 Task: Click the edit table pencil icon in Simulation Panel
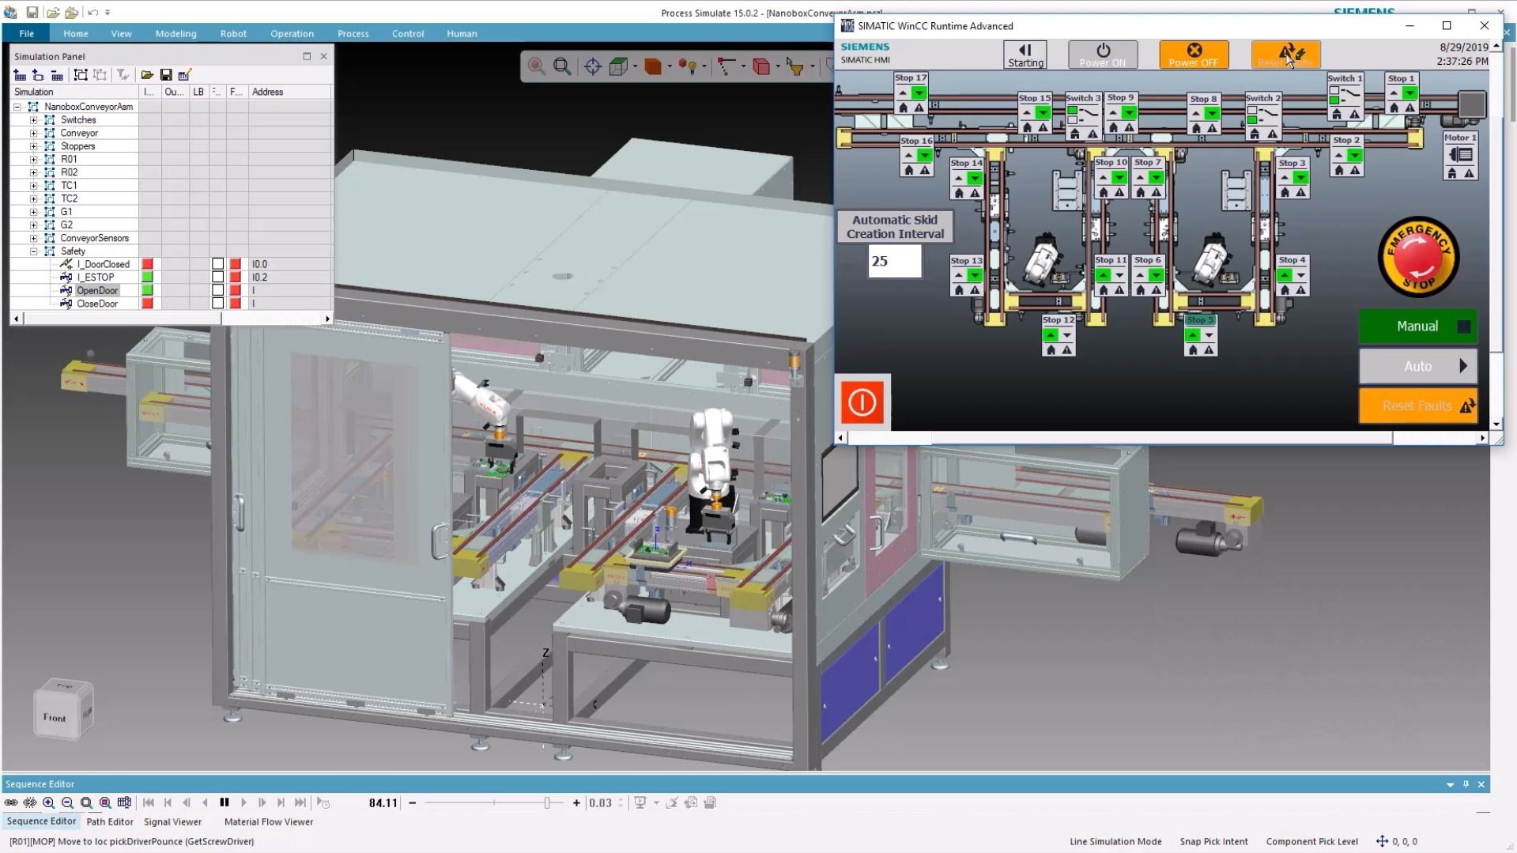click(185, 75)
